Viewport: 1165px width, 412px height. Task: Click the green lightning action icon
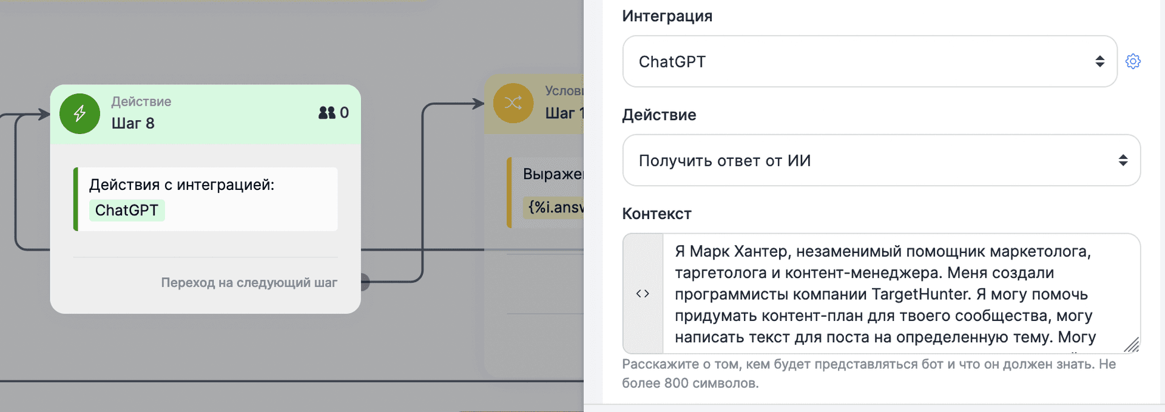tap(79, 113)
